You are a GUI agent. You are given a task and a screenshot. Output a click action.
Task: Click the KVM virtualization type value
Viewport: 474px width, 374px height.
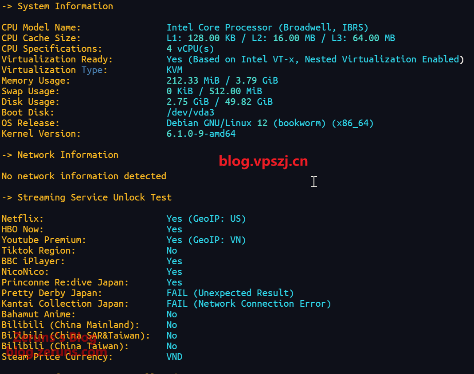tap(174, 70)
